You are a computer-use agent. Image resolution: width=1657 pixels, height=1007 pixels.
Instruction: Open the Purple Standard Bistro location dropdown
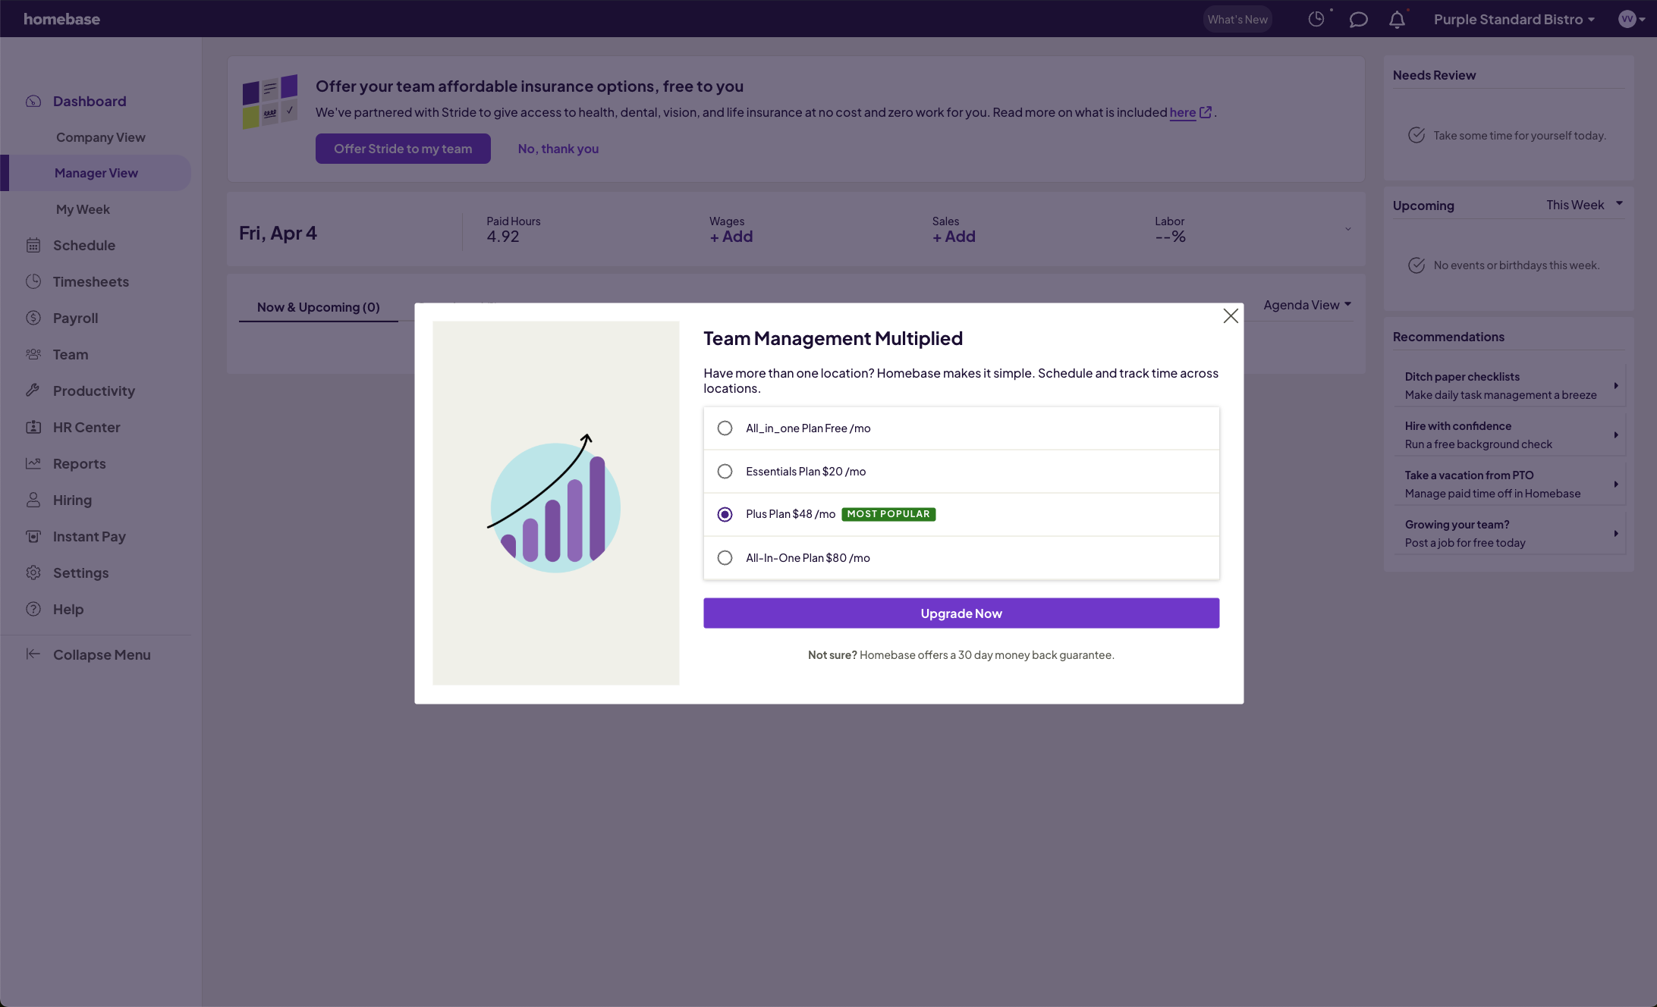[x=1514, y=19]
